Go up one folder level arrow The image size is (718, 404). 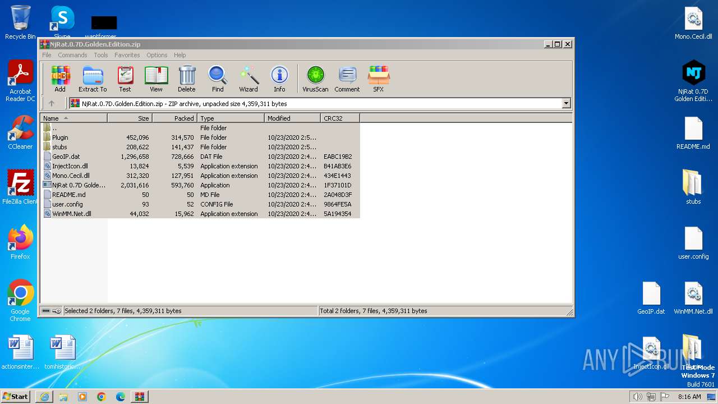point(52,103)
